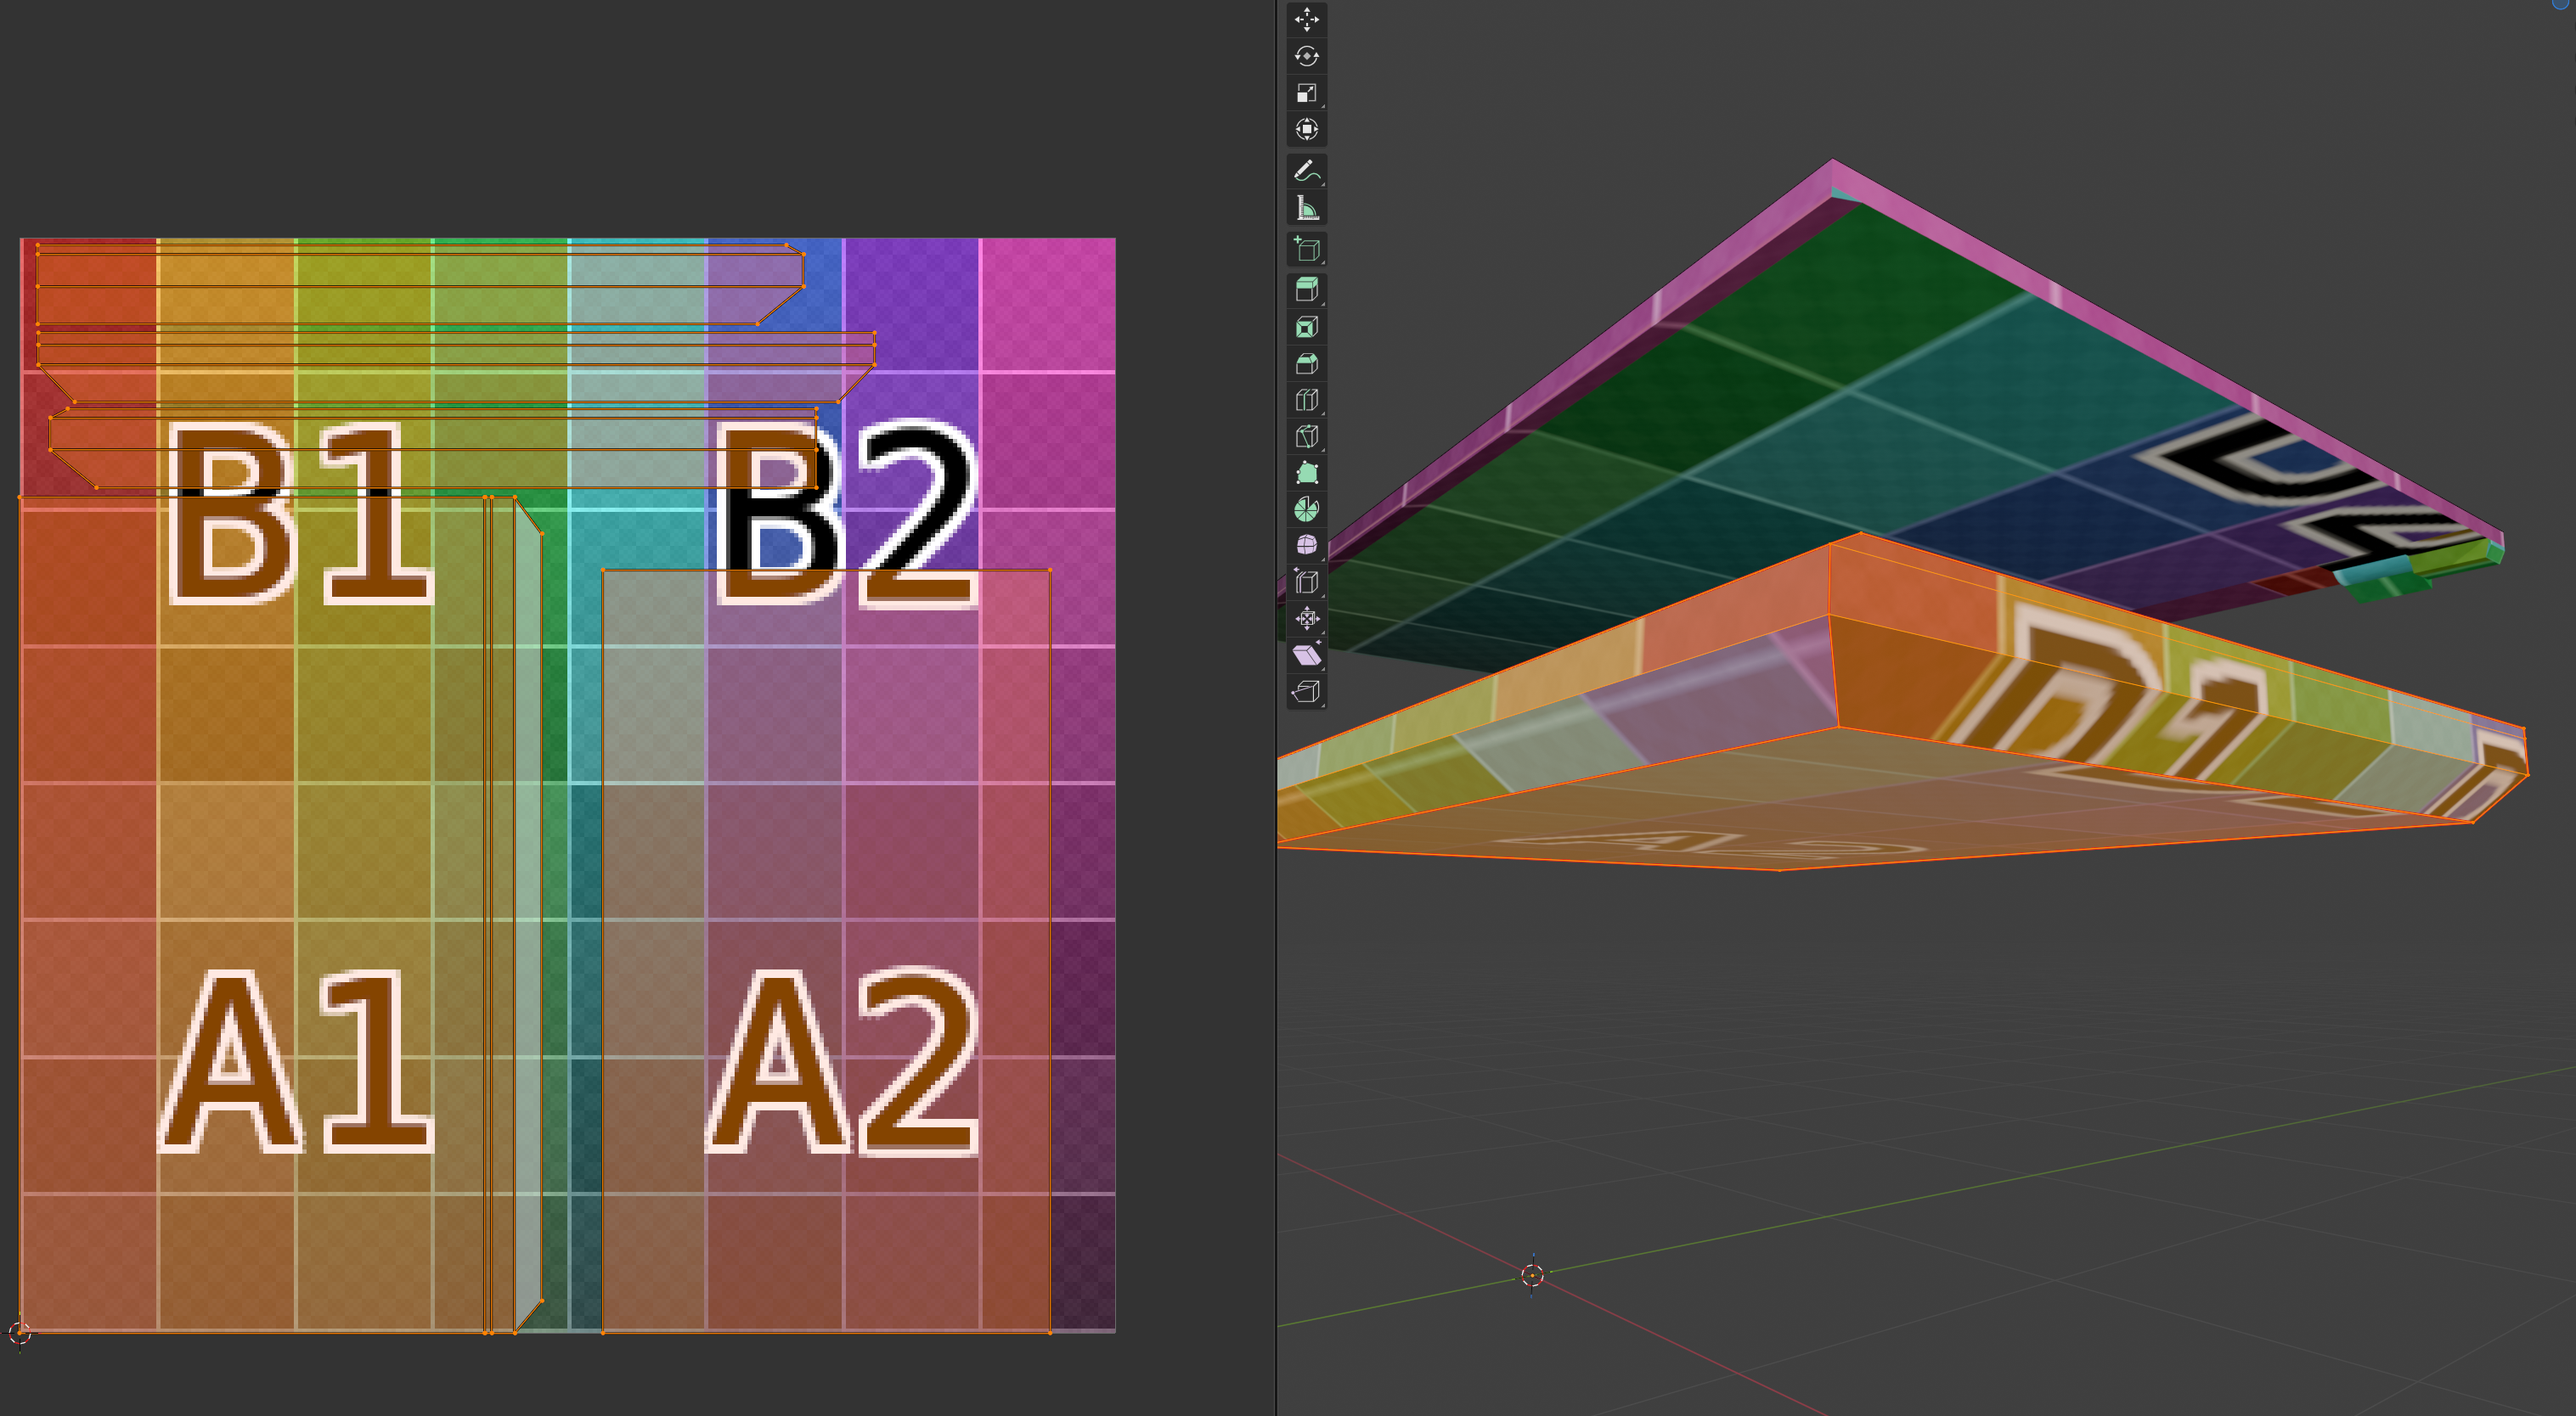
Task: Choose the Poly Build tool
Action: point(1306,474)
